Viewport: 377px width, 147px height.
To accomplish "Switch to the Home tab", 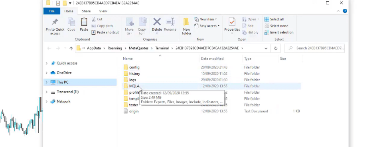I will point(69,11).
